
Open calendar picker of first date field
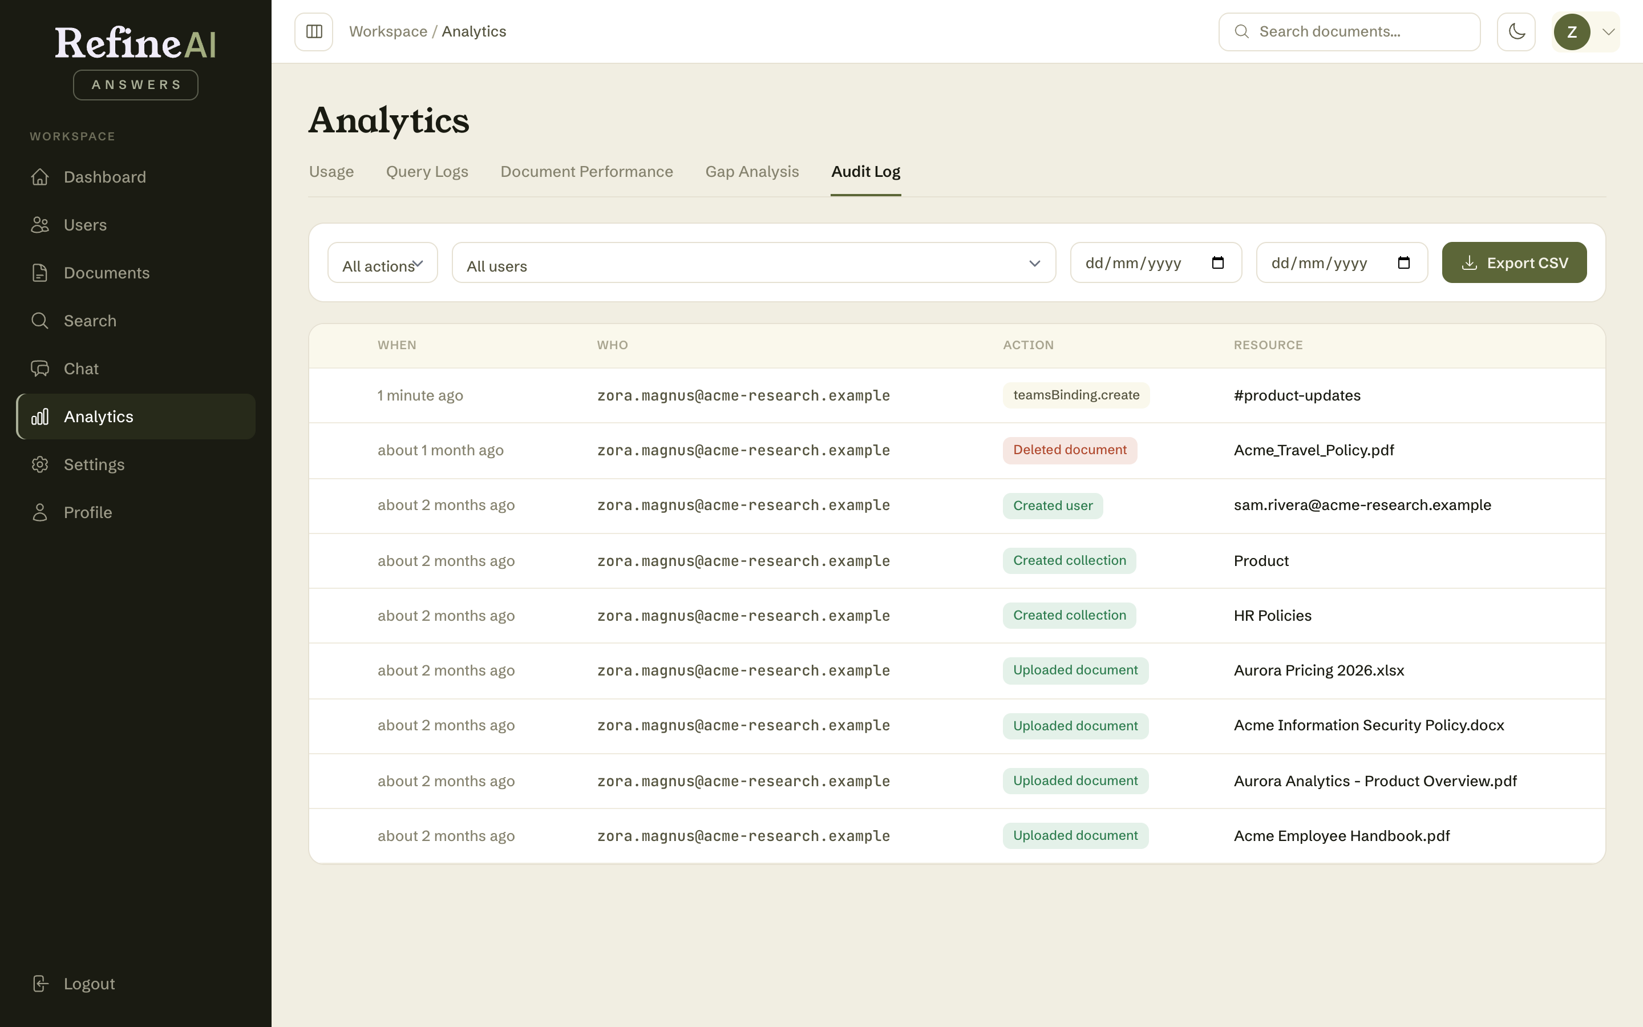(x=1217, y=263)
